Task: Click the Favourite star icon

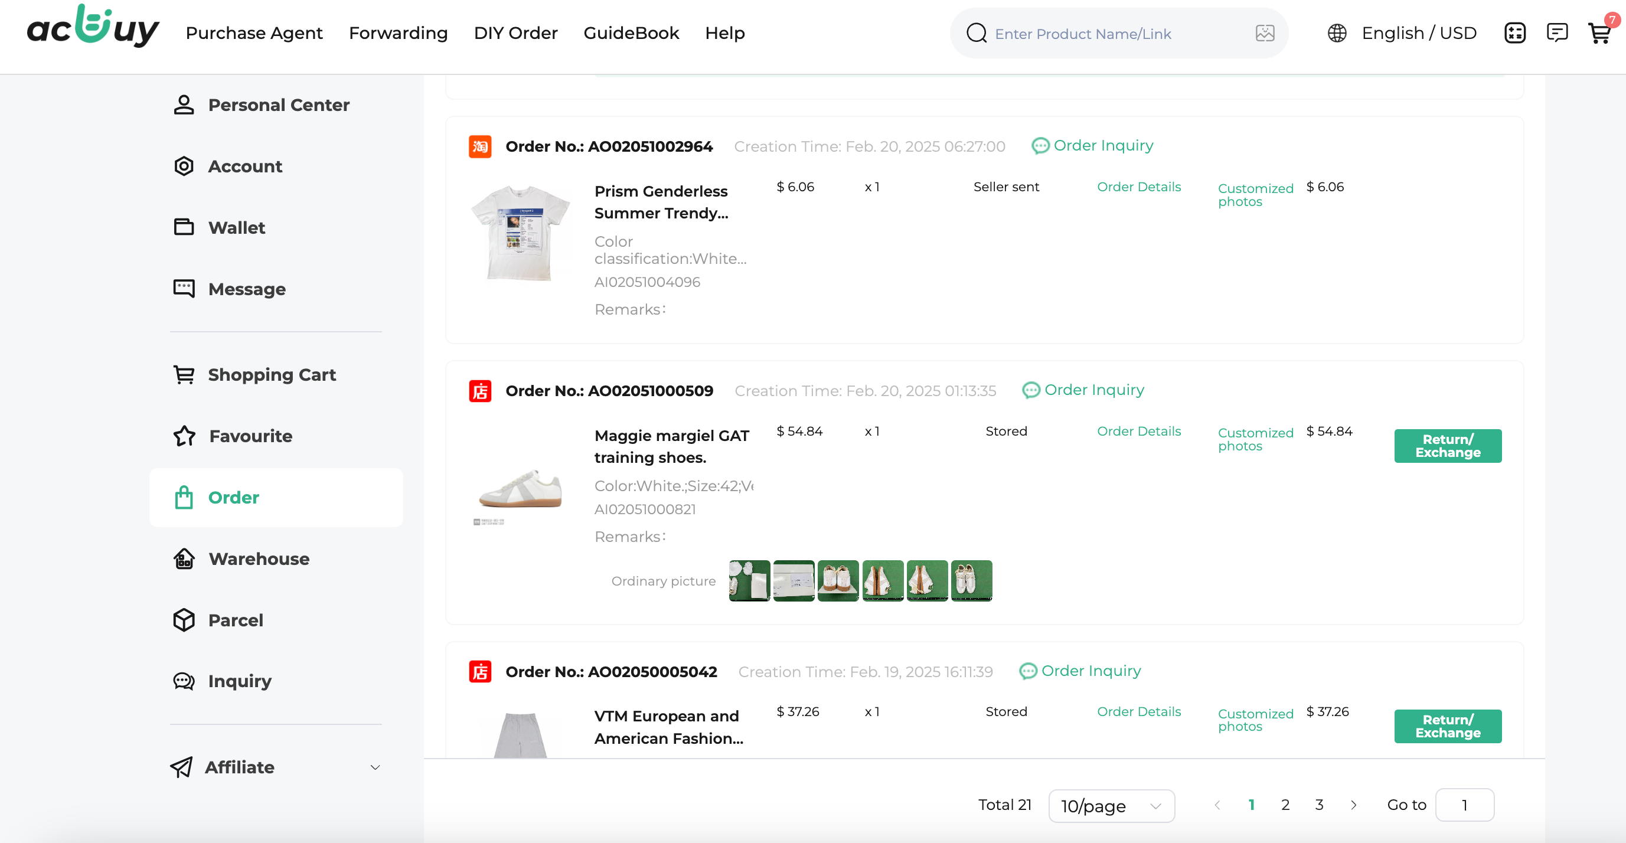Action: click(184, 436)
